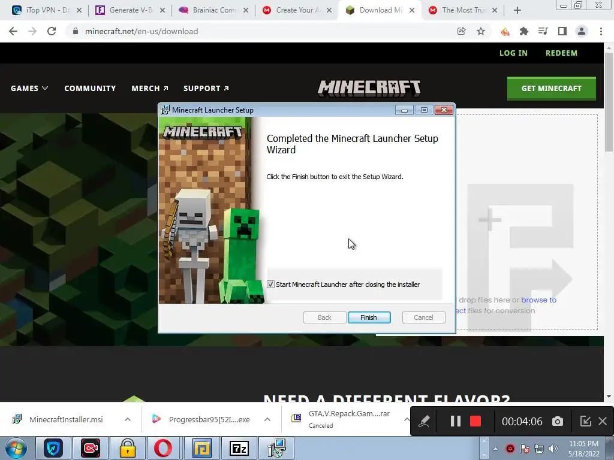Toggle the browser side panel
Viewport: 614px width, 460px height.
point(562,31)
